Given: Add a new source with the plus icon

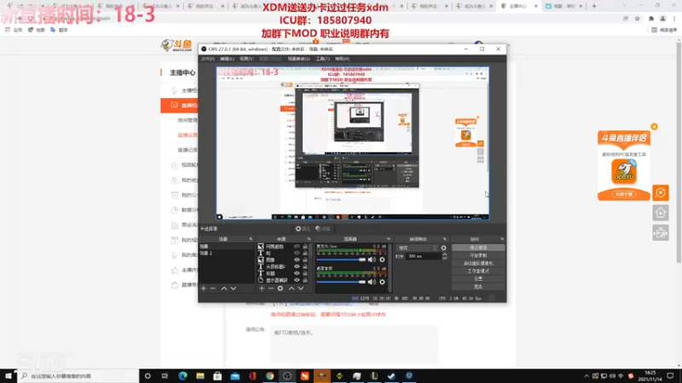Looking at the screenshot, I should click(x=262, y=289).
